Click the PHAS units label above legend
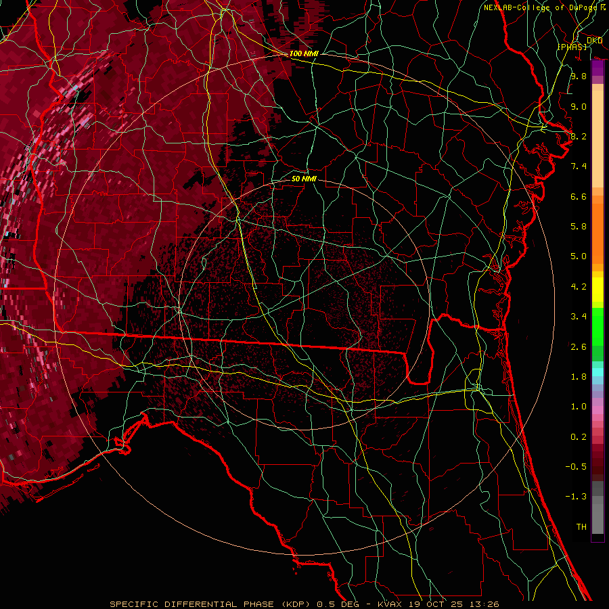The width and height of the screenshot is (609, 609). pyautogui.click(x=572, y=47)
